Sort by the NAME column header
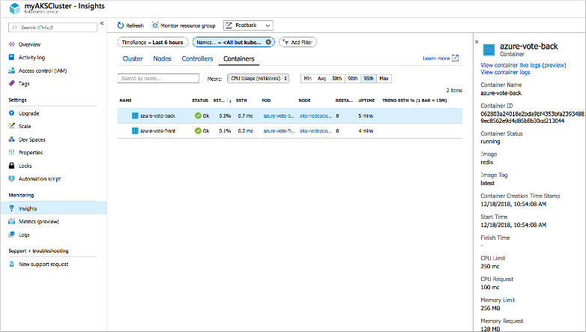The height and width of the screenshot is (332, 586). pos(126,100)
